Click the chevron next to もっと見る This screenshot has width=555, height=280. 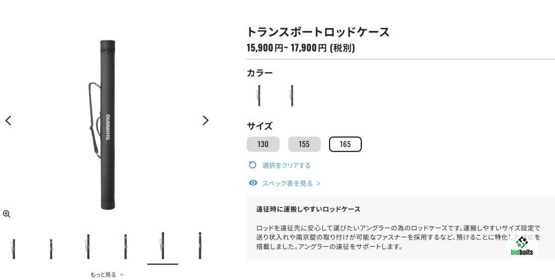[x=122, y=274]
